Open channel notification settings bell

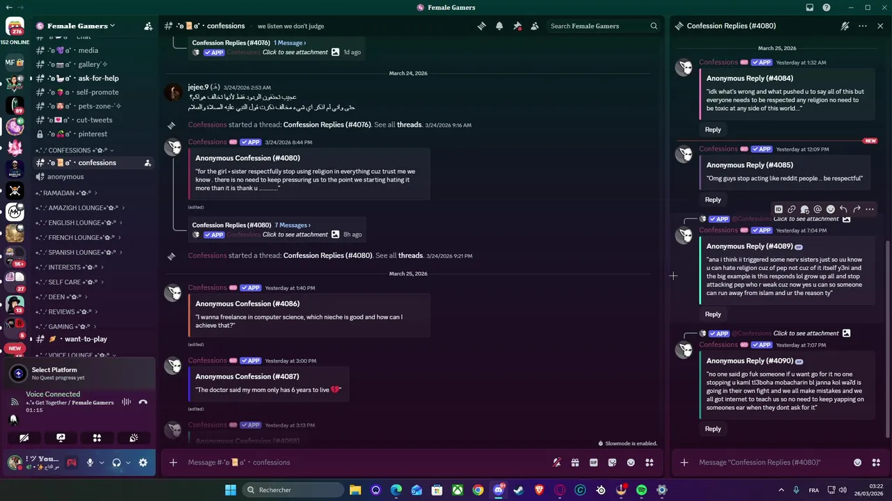tap(500, 26)
